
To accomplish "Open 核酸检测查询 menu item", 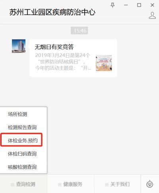I will (x=22, y=167).
